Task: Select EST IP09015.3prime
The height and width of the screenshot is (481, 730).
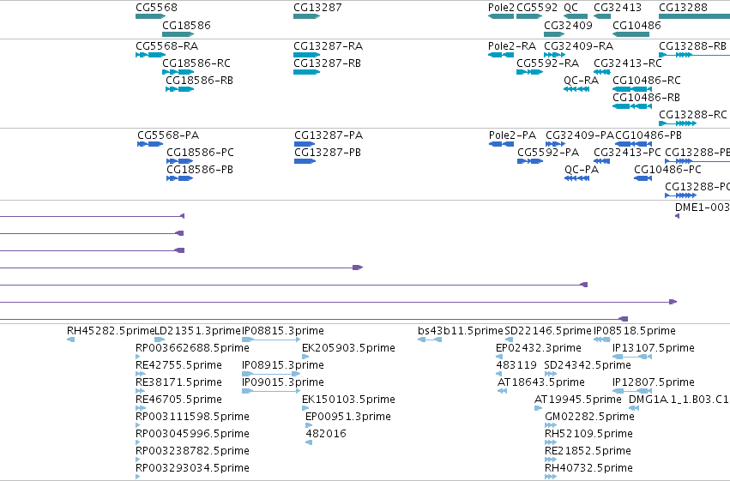Action: pos(283,383)
